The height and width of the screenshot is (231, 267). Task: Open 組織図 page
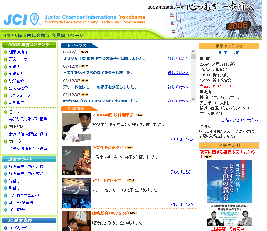click(15, 66)
